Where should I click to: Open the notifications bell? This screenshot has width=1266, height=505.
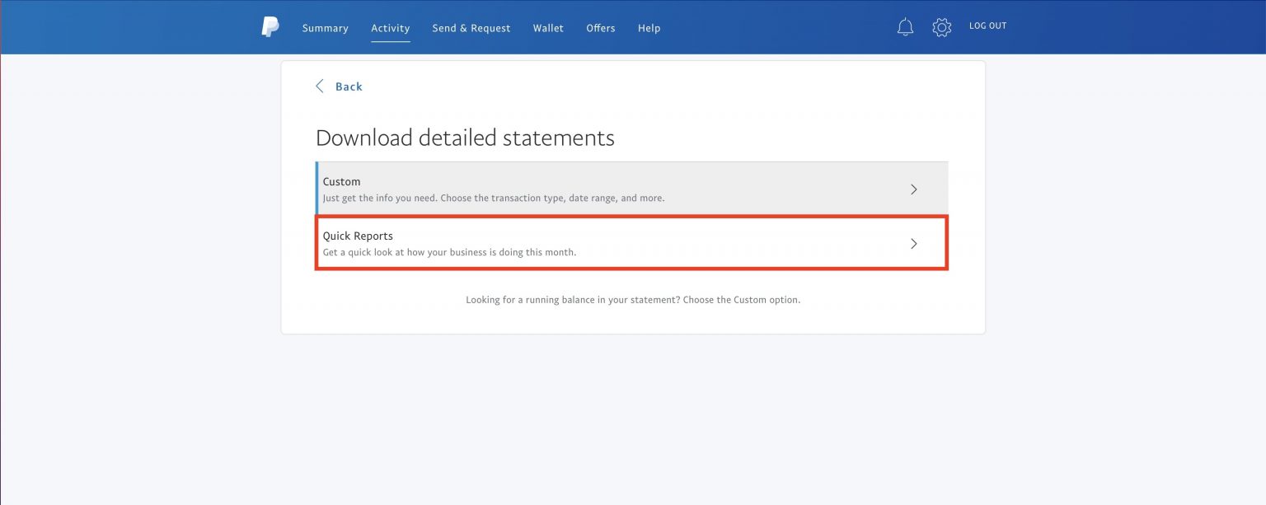(x=905, y=27)
